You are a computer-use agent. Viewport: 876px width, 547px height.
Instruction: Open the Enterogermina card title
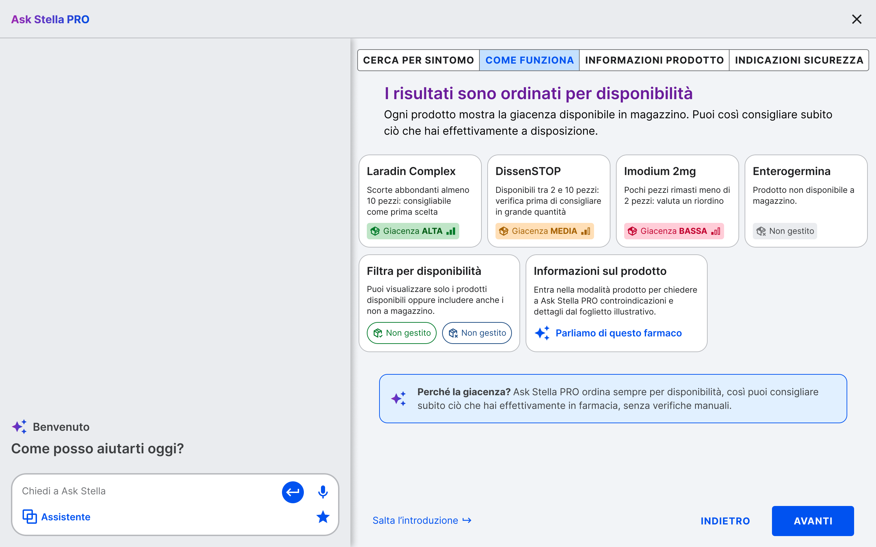(792, 171)
